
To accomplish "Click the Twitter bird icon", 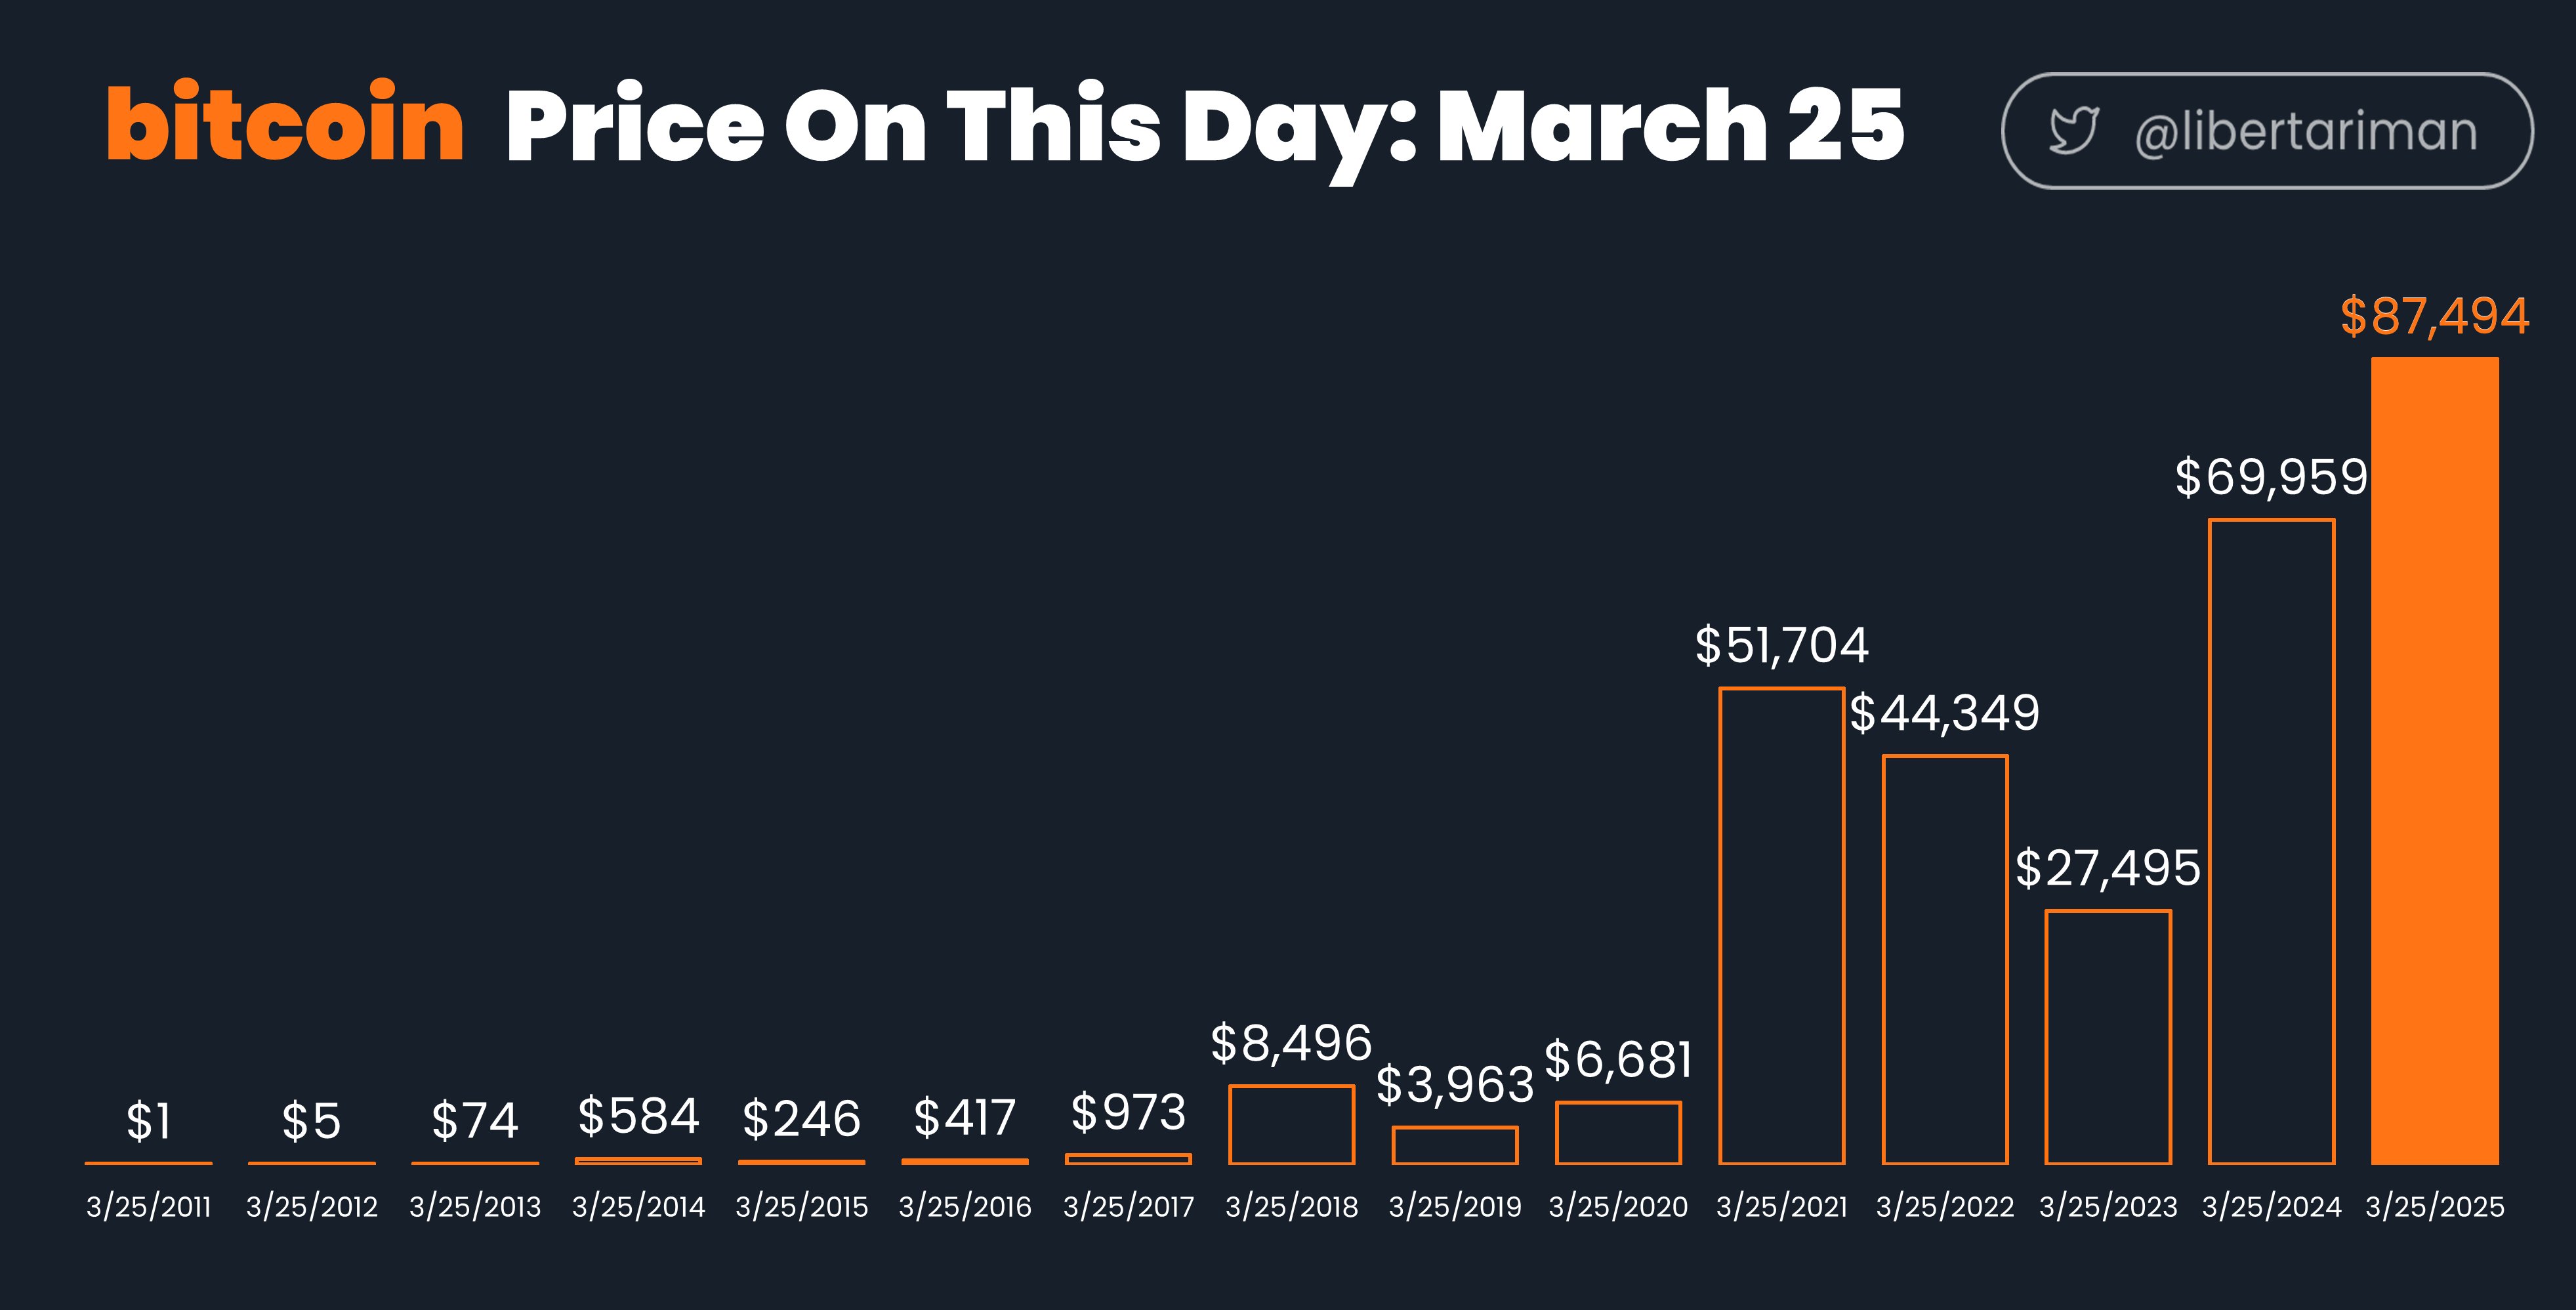I will point(2073,130).
